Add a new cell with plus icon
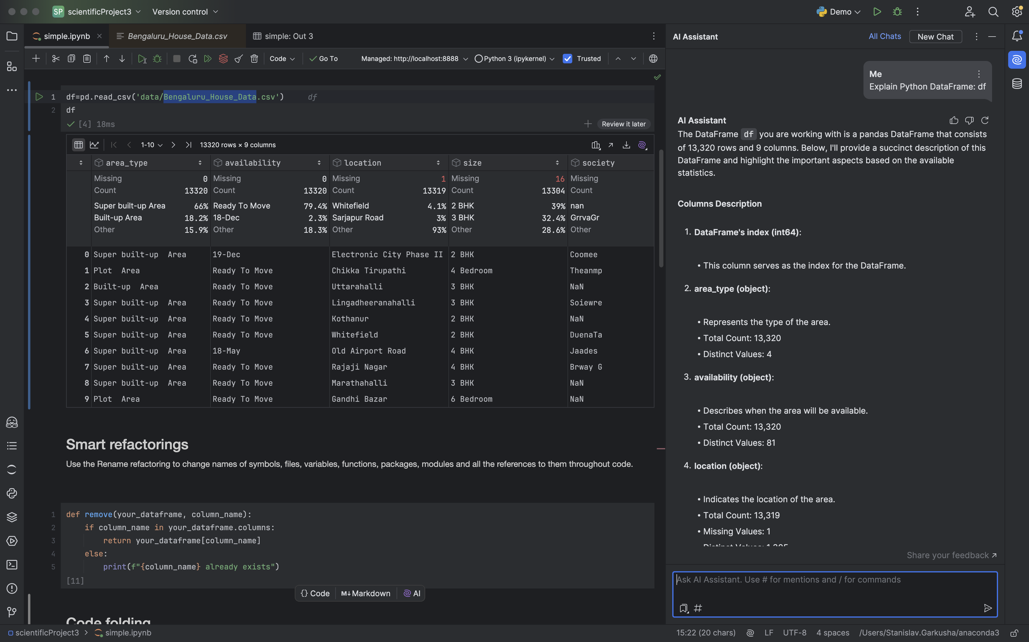1029x642 pixels. [x=36, y=59]
